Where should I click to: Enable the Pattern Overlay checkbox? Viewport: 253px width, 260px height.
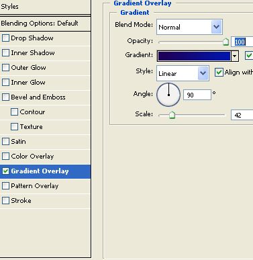click(x=5, y=186)
